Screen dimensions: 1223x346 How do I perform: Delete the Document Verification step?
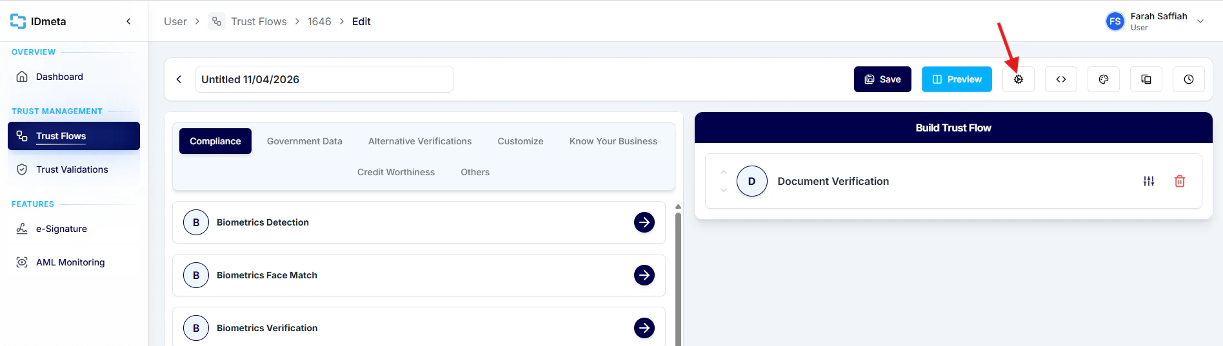[x=1179, y=181]
